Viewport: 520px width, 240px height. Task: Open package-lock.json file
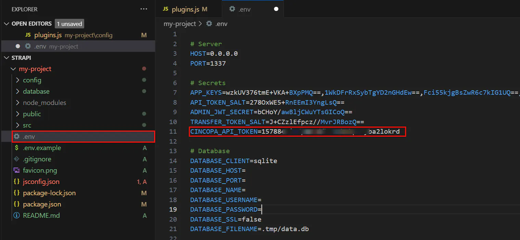pyautogui.click(x=77, y=193)
